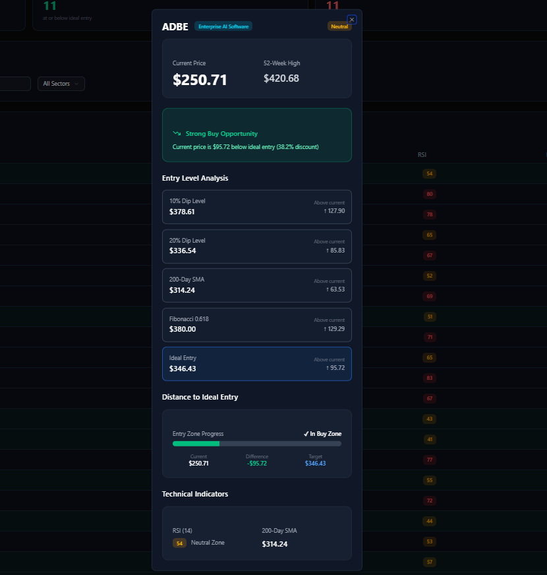Click the RSI 51 badge in background table

coord(429,317)
